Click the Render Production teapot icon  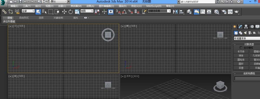236,12
